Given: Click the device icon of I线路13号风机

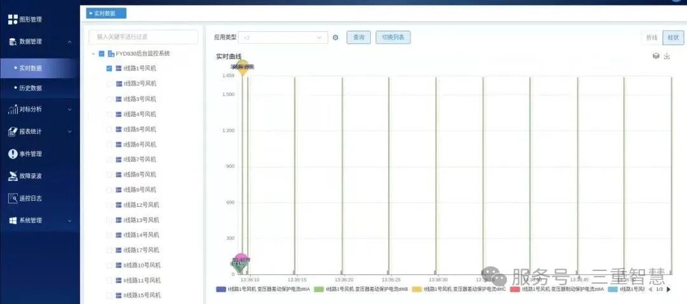Looking at the screenshot, I should (119, 220).
